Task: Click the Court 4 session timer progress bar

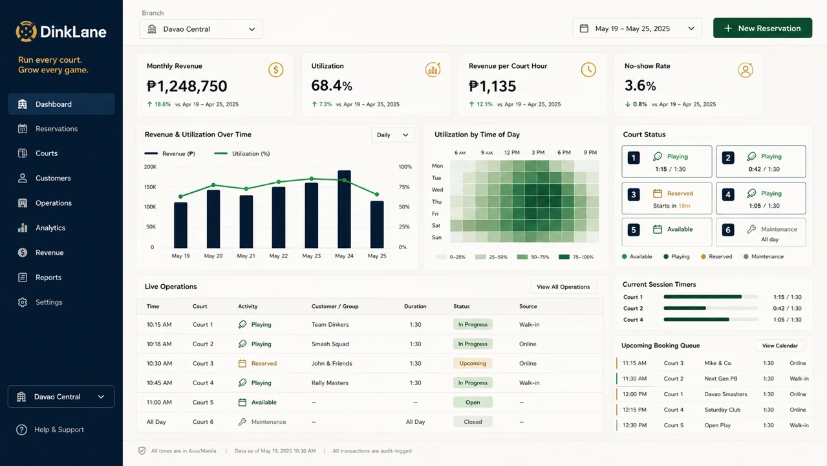Action: pyautogui.click(x=711, y=320)
